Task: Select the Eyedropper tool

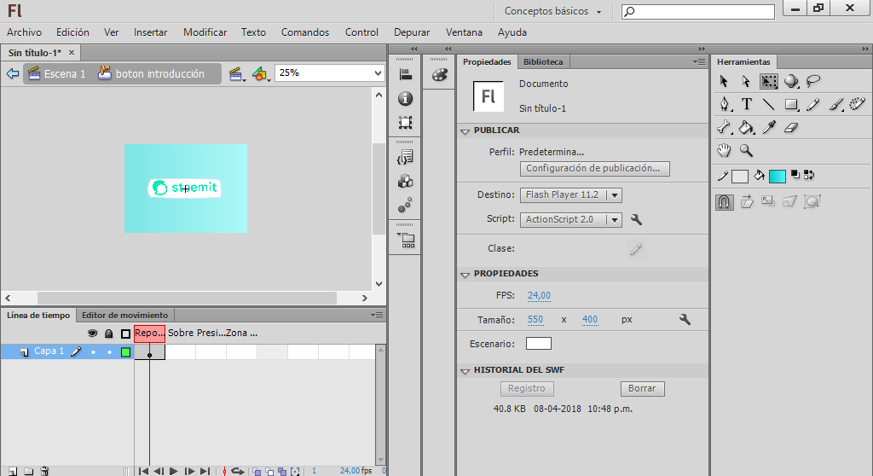Action: [x=769, y=128]
